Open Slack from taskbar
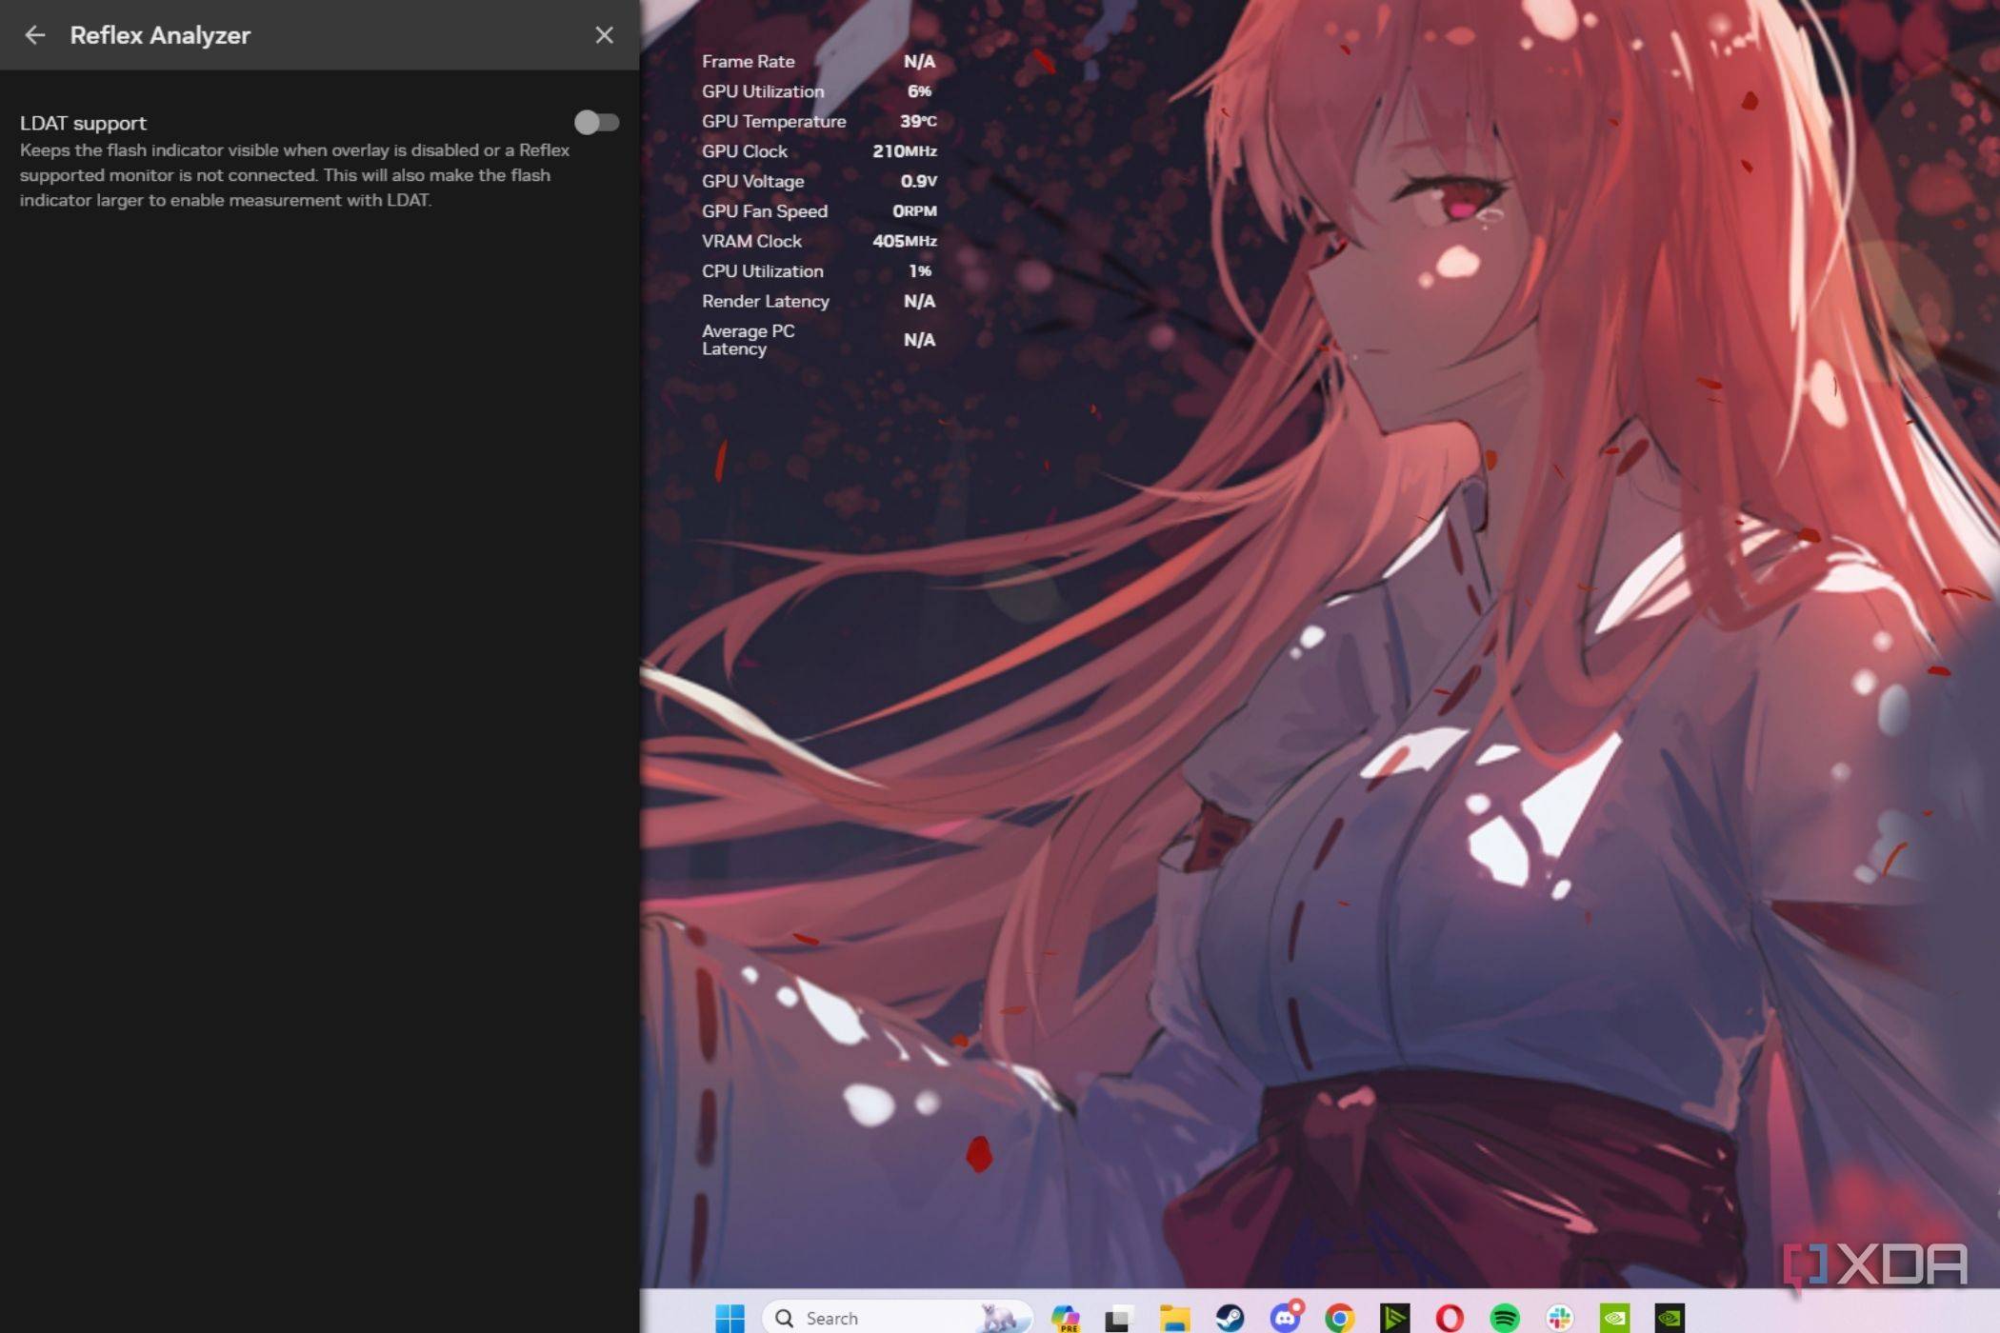The image size is (2000, 1333). 1560,1318
